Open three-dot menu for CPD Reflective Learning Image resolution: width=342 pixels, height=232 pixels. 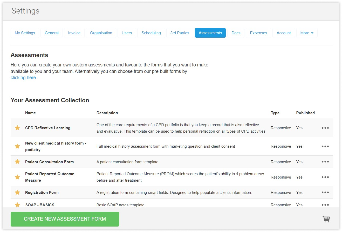click(325, 128)
